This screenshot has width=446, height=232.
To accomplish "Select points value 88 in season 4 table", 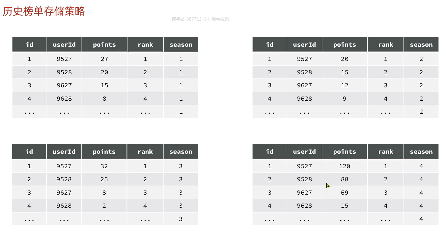I will click(345, 179).
